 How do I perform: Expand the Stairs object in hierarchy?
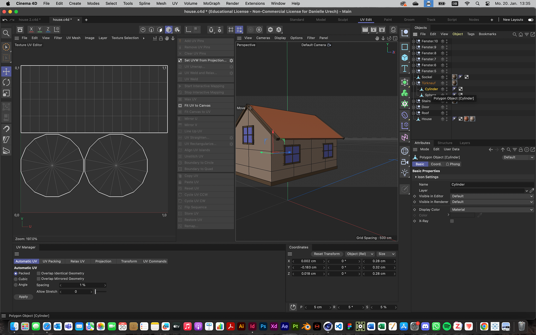tap(414, 101)
